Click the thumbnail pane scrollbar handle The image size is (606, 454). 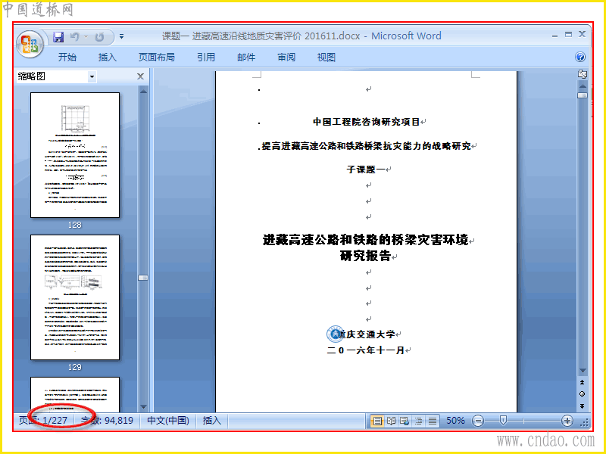[143, 278]
